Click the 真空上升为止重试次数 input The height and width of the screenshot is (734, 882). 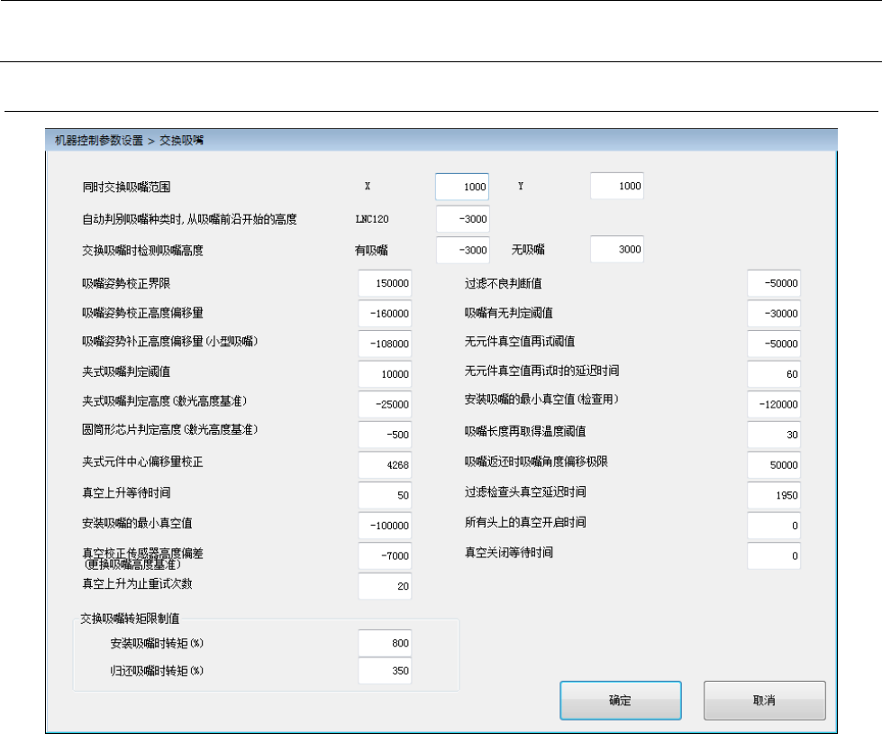click(x=385, y=586)
